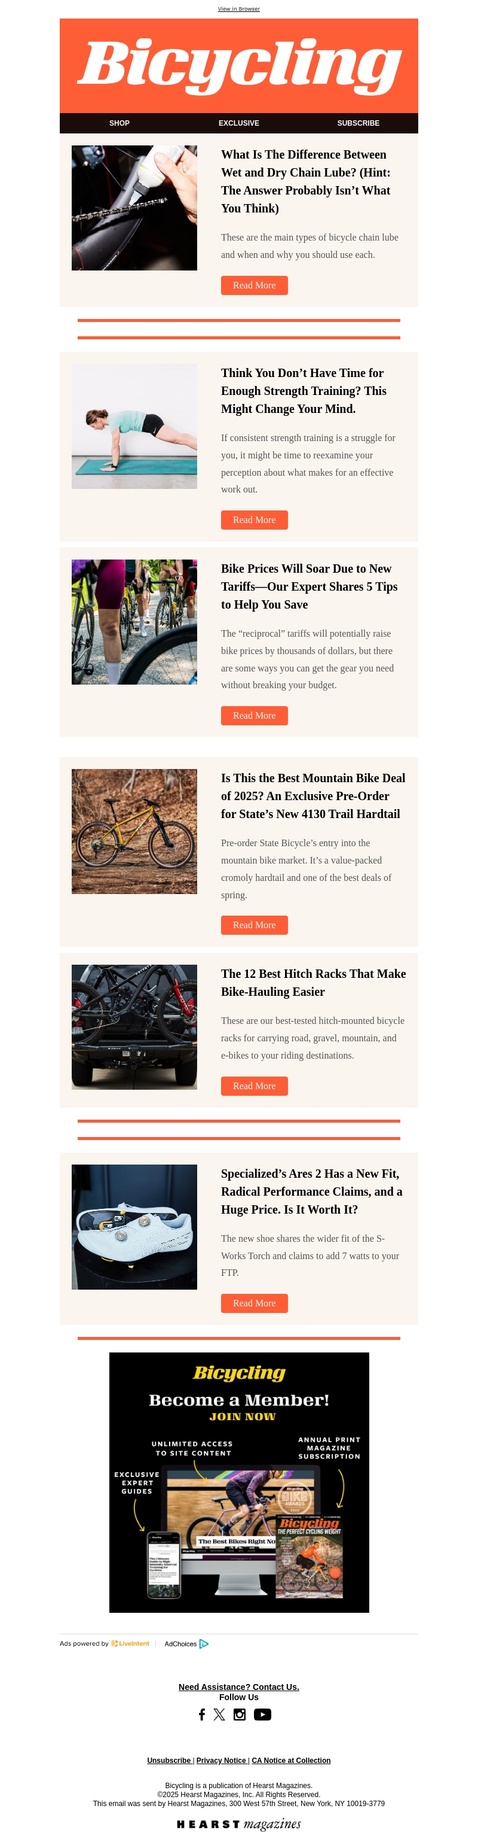Open the Instagram social icon

(x=240, y=1714)
